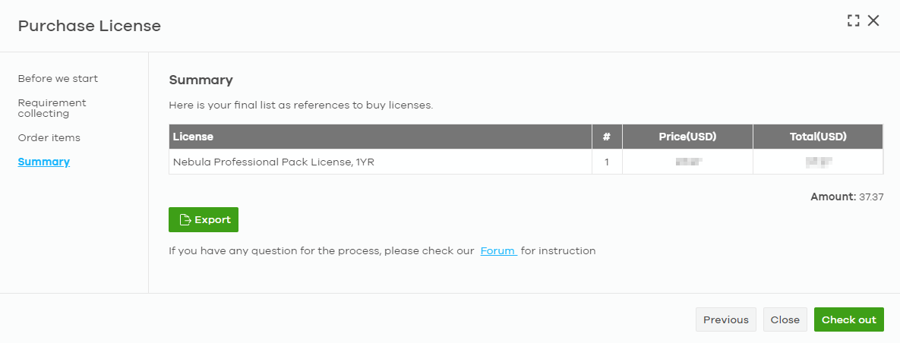The width and height of the screenshot is (900, 343).
Task: Proceed with the Check out button
Action: pos(849,319)
